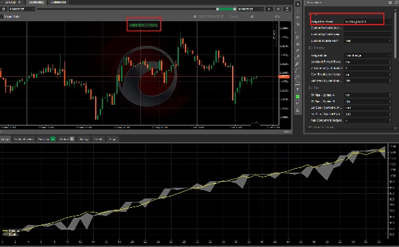Select the Text drawing tool

coord(297,90)
